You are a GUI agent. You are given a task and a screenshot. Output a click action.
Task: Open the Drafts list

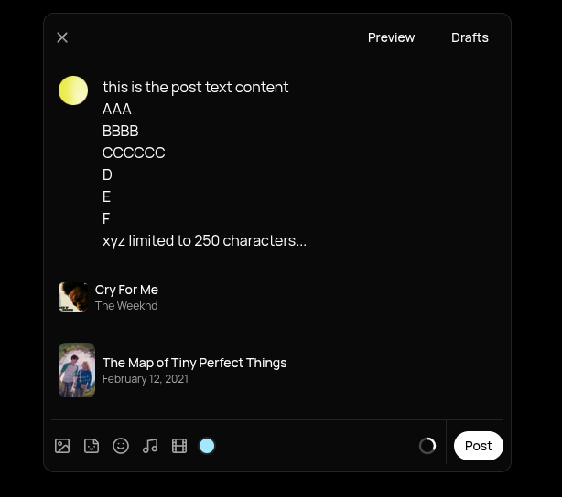pyautogui.click(x=470, y=37)
